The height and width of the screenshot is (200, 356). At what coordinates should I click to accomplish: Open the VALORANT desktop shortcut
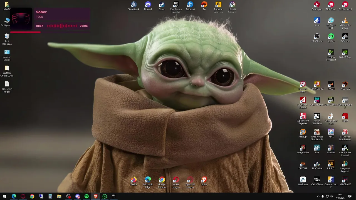345,181
